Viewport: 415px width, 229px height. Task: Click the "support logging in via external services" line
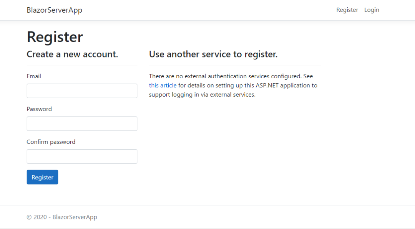coord(202,94)
